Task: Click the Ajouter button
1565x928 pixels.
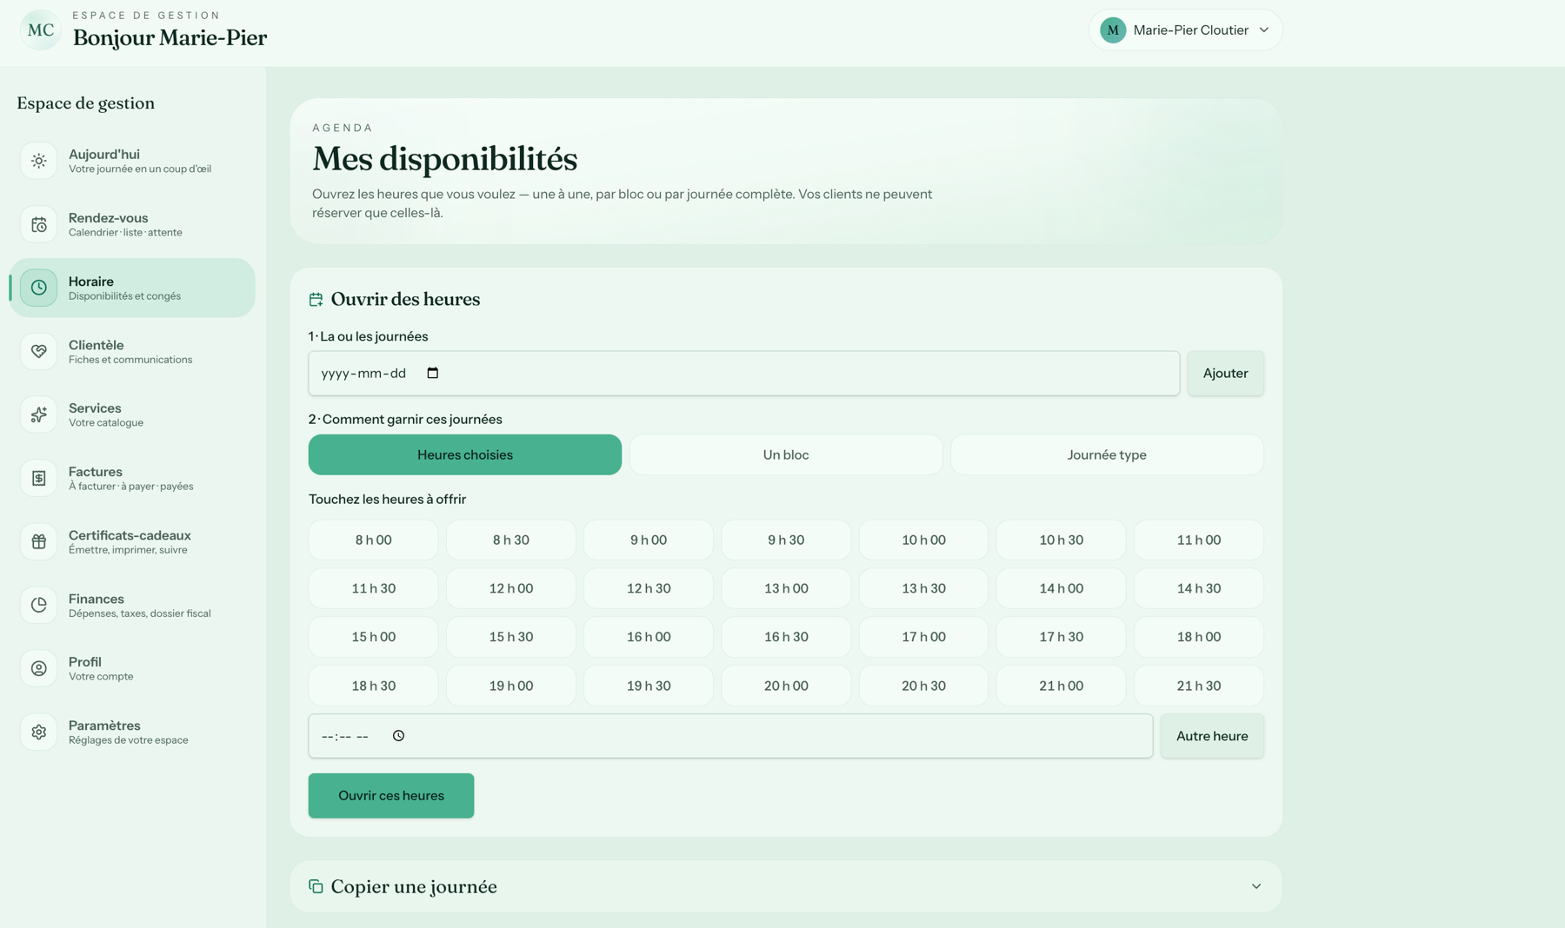Action: 1226,373
